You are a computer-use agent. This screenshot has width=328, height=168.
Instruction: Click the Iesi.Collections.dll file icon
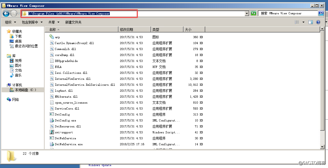pyautogui.click(x=52, y=73)
